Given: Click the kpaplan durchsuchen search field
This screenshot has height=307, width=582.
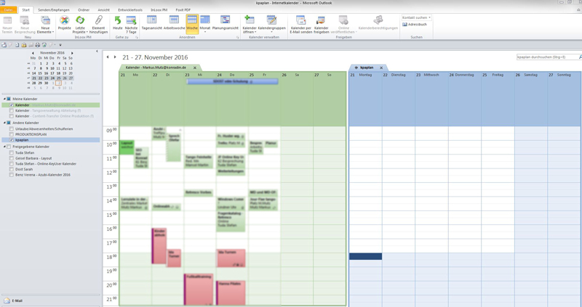Looking at the screenshot, I should 546,57.
